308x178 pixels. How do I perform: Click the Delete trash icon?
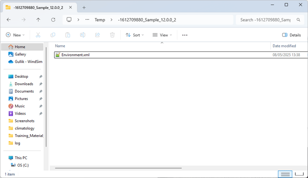pyautogui.click(x=112, y=35)
